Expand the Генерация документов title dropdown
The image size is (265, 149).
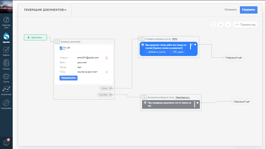coord(45,10)
